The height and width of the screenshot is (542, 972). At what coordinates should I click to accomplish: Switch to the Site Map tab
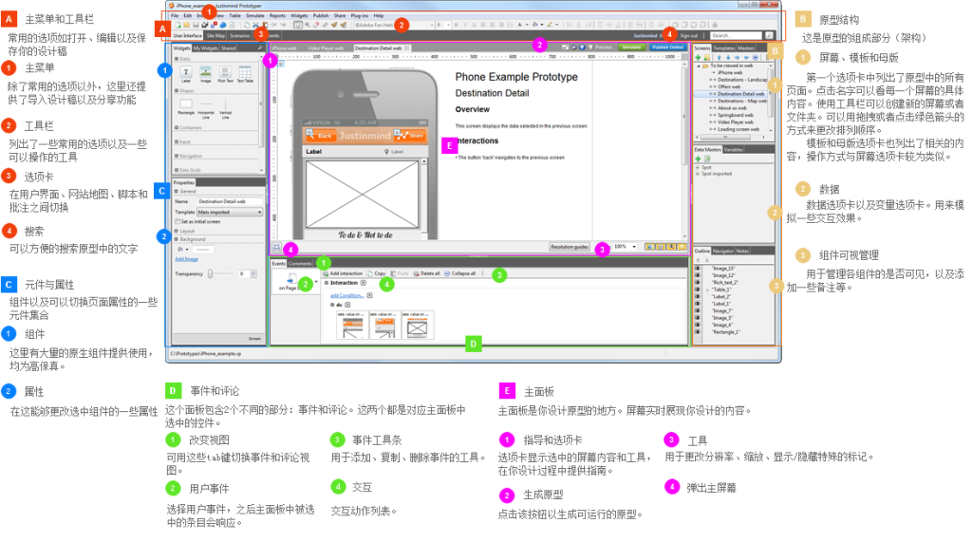coord(215,35)
